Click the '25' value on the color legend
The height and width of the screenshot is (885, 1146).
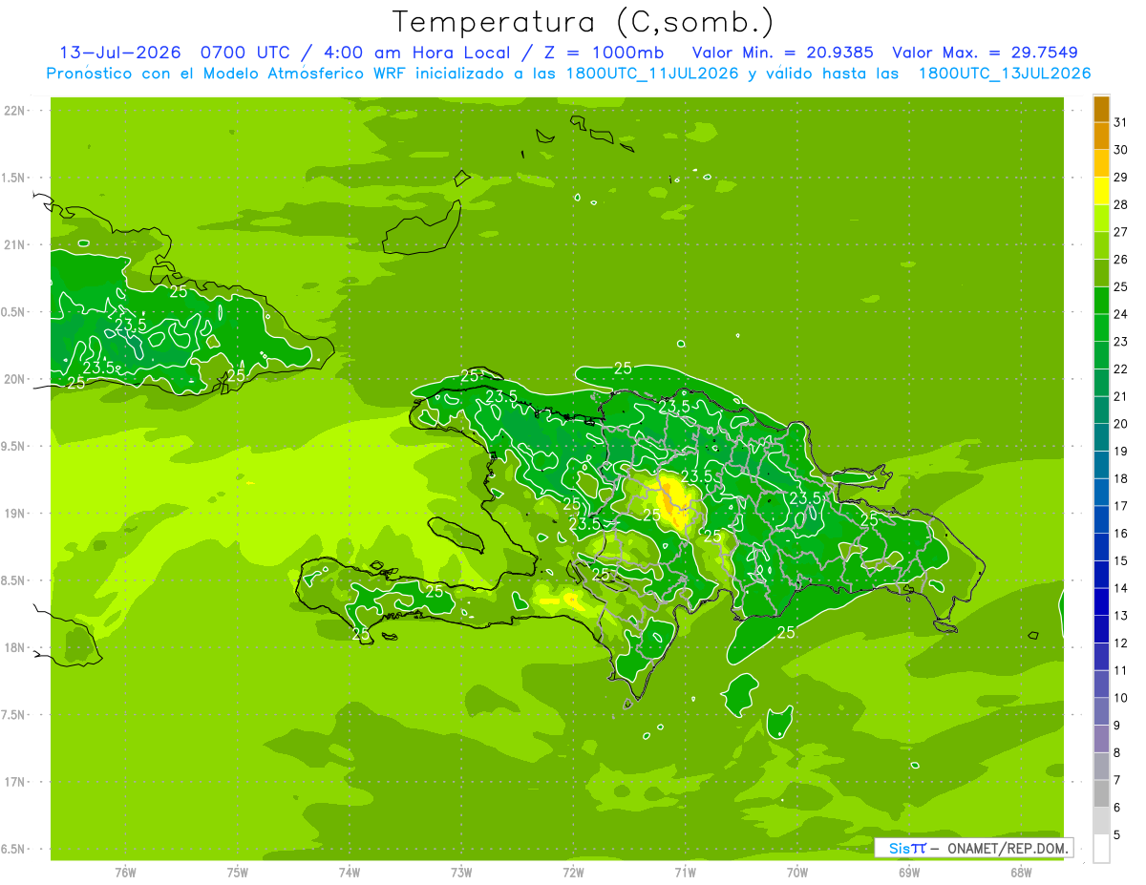tap(1120, 286)
